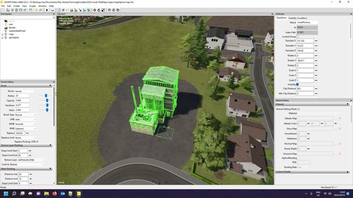Click the Clip Distance stepper arrows
The height and width of the screenshot is (198, 353).
point(316,89)
